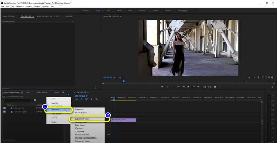Open Program monitor wrench settings
The image size is (277, 143).
(x=259, y=78)
